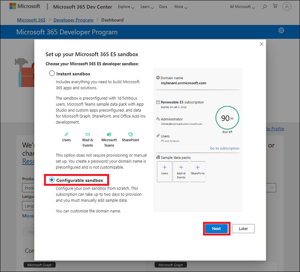
Task: Click the Admin@mytenant.onmicrosoft.com address
Action: click(181, 124)
